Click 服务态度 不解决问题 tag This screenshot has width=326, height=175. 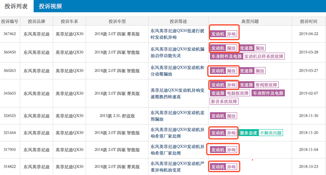(x=261, y=133)
